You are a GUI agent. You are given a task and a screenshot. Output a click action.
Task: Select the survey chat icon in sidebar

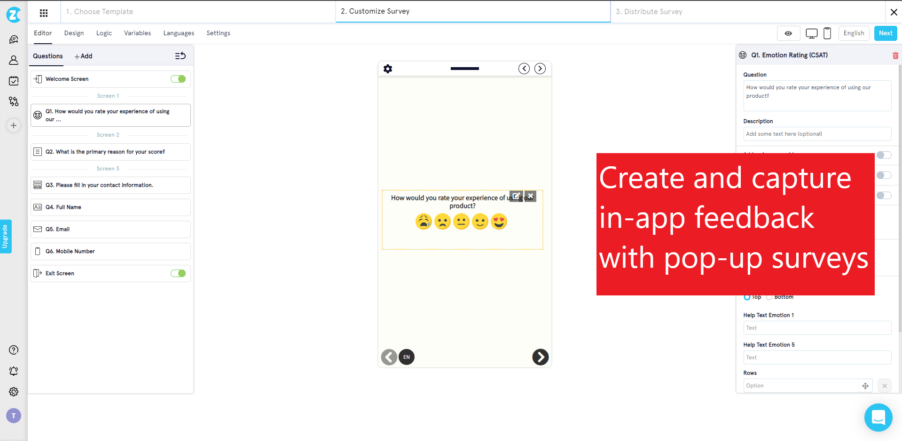point(14,39)
